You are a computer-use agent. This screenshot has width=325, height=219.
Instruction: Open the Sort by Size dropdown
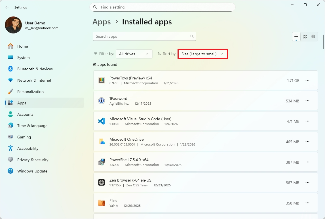tap(202, 54)
